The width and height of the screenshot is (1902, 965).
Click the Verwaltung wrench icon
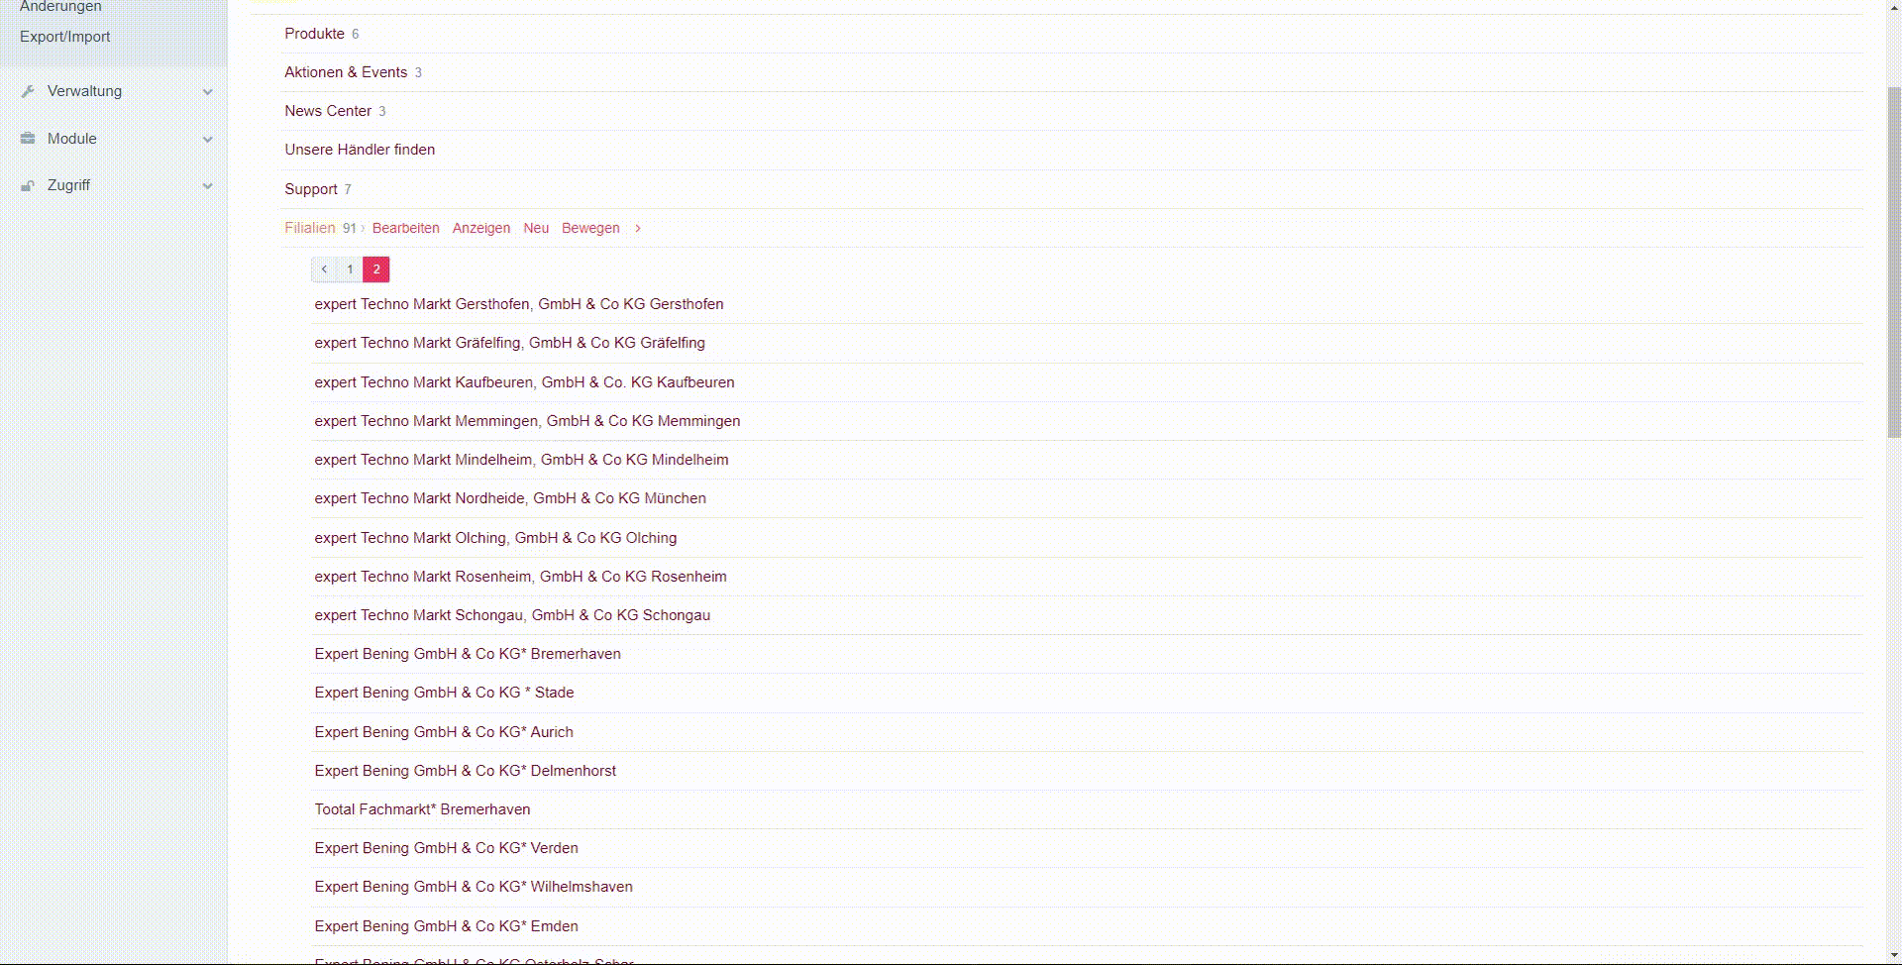click(x=28, y=91)
